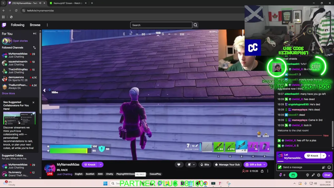The height and width of the screenshot is (188, 334).
Task: Open stories via Open stories link
Action: point(20,41)
